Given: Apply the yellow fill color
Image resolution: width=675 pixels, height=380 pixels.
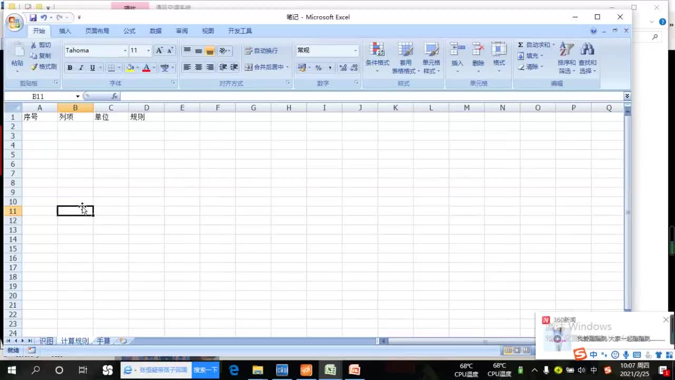Looking at the screenshot, I should [x=130, y=68].
